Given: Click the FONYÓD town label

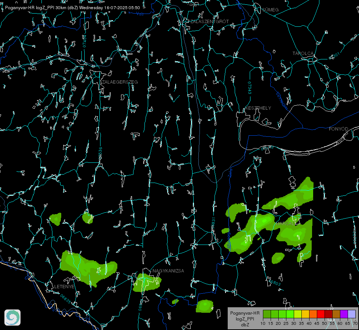Looking at the screenshot, I should [338, 129].
